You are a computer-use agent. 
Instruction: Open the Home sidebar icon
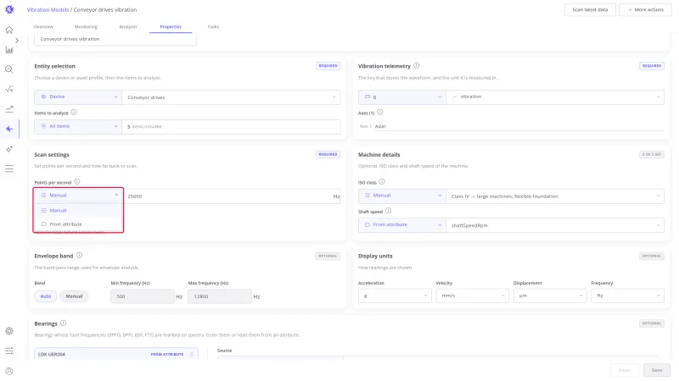[9, 30]
